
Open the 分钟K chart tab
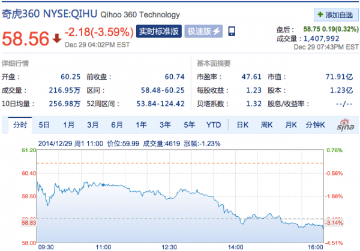tap(315, 125)
